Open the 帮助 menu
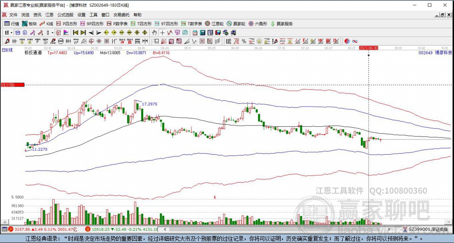454x243 pixels. pyautogui.click(x=137, y=15)
